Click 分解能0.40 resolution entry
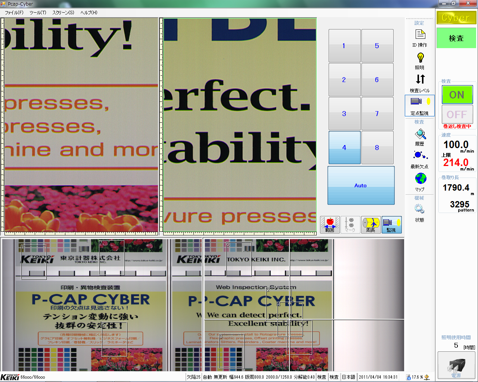478x382 pixels. (304, 377)
